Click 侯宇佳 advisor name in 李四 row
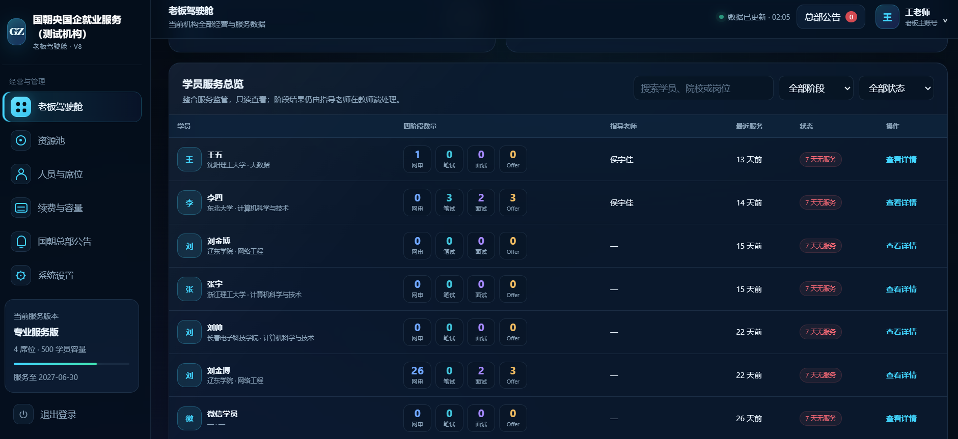Image resolution: width=958 pixels, height=439 pixels. point(622,202)
